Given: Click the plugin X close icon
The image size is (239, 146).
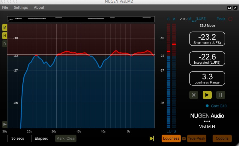Looking at the screenshot, I should (x=235, y=8).
